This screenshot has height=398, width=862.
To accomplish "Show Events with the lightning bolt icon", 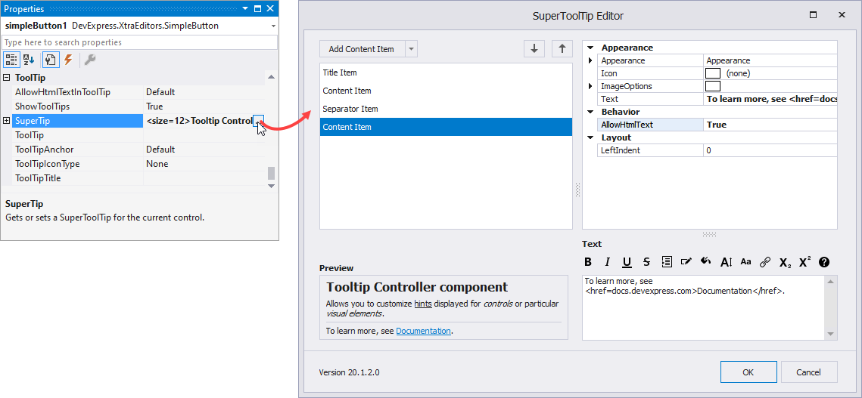I will tap(68, 60).
